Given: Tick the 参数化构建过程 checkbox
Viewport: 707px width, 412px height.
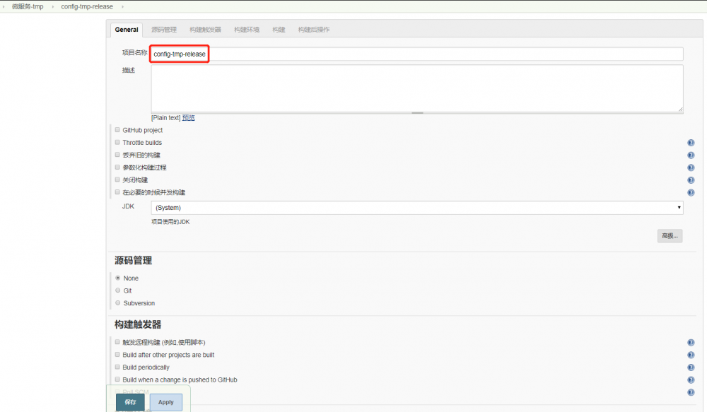Looking at the screenshot, I should pos(117,167).
